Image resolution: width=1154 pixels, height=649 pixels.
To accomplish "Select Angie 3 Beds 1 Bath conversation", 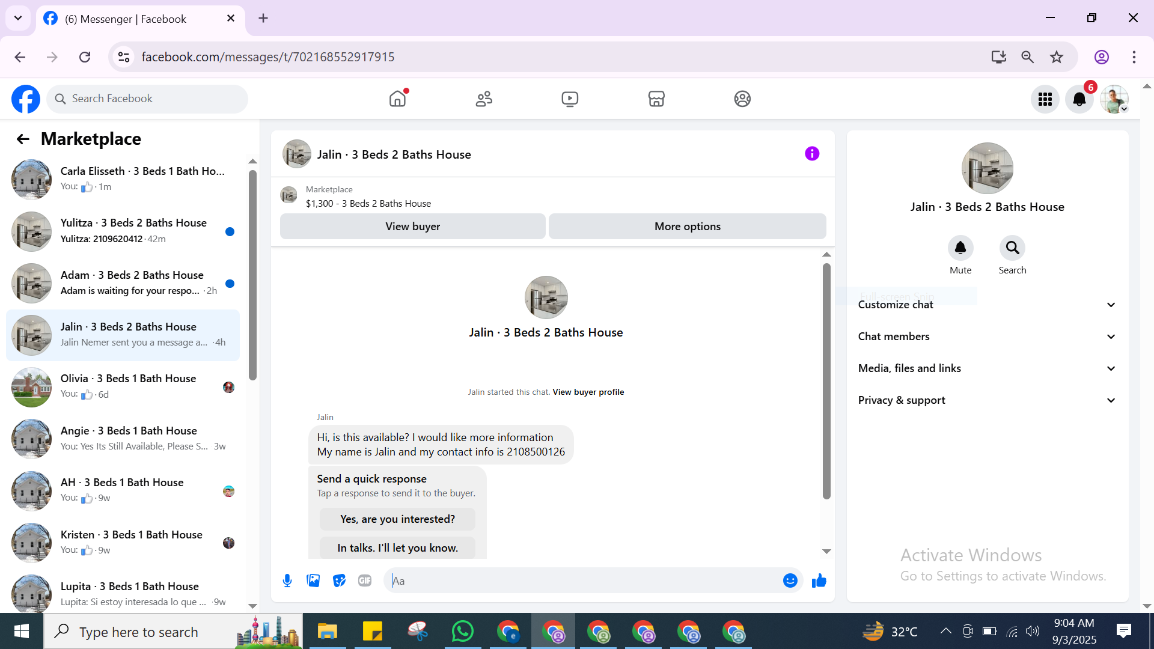I will (123, 439).
